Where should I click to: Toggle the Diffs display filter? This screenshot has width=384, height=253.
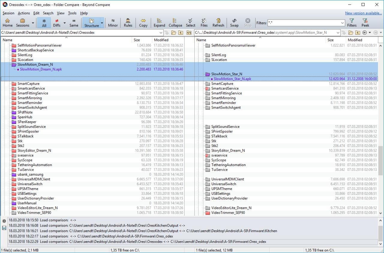[x=57, y=23]
